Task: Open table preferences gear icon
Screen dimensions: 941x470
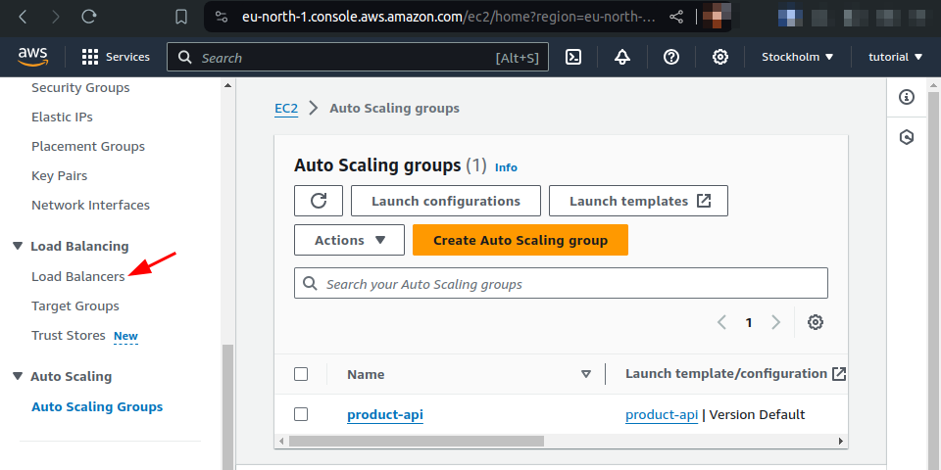Action: click(815, 322)
